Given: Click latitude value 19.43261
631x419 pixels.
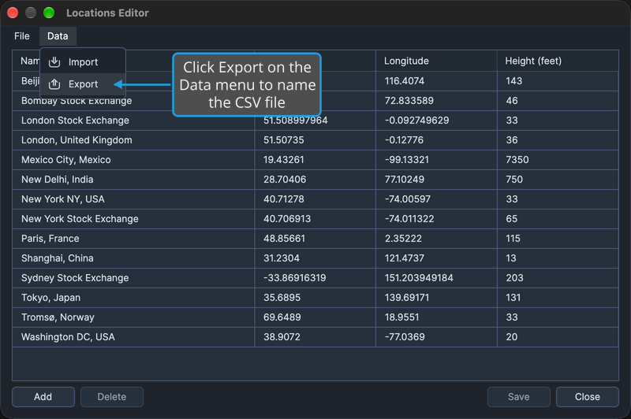Looking at the screenshot, I should tap(284, 160).
